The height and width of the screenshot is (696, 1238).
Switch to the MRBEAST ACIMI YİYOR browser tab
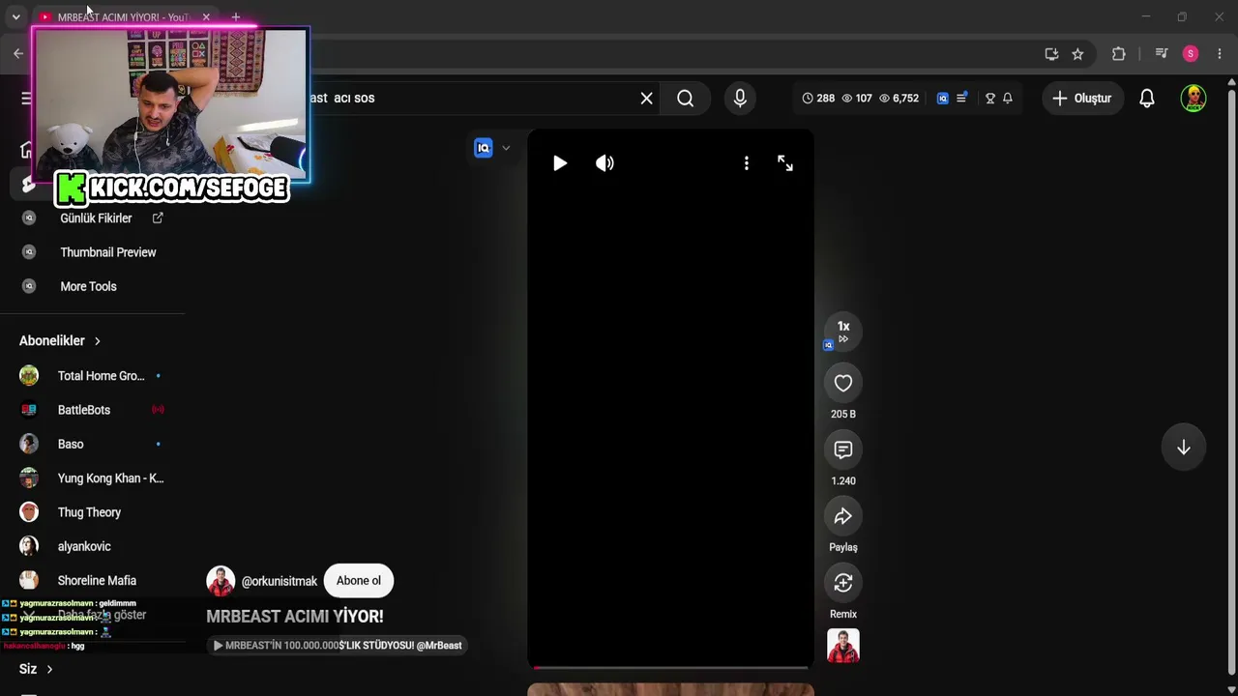click(121, 17)
